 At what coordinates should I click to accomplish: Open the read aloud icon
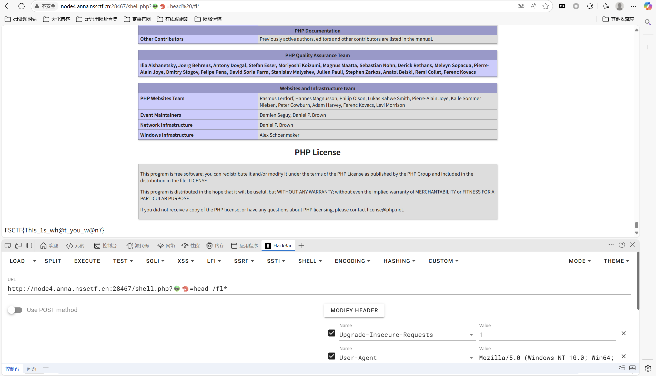[x=533, y=6]
